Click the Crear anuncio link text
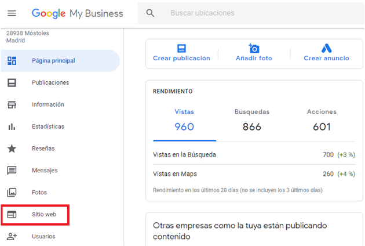 click(x=326, y=58)
